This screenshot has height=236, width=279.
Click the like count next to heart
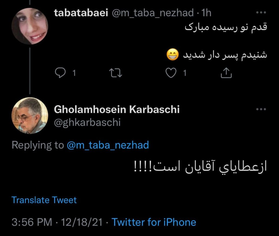tap(185, 73)
